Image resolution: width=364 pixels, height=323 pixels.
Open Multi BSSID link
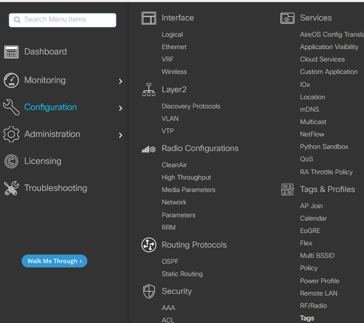317,256
